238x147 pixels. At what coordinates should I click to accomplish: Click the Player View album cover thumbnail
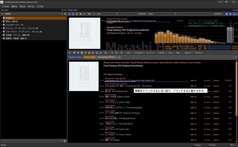pos(84,33)
